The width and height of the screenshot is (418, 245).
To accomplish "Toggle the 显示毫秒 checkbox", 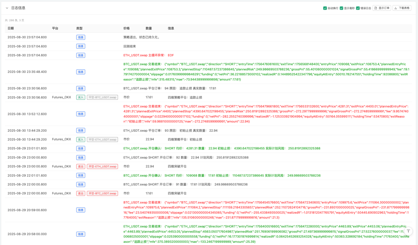I will coord(341,8).
